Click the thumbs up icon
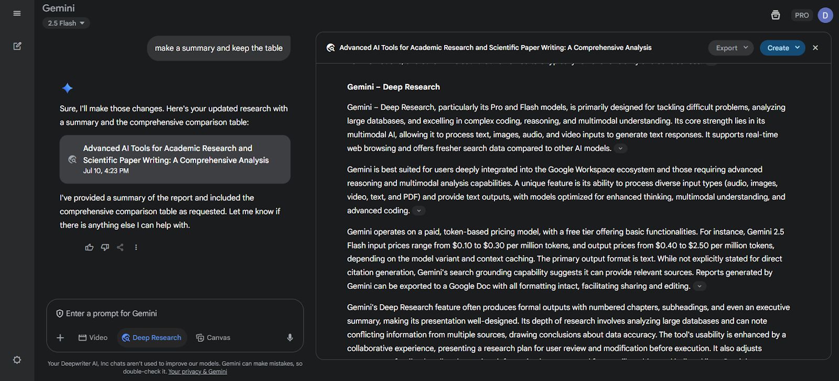 [89, 248]
